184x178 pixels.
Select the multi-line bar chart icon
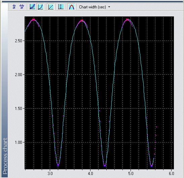click(x=32, y=7)
